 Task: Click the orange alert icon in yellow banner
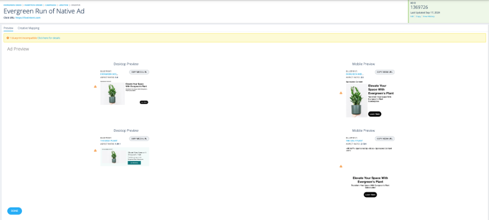pos(8,38)
